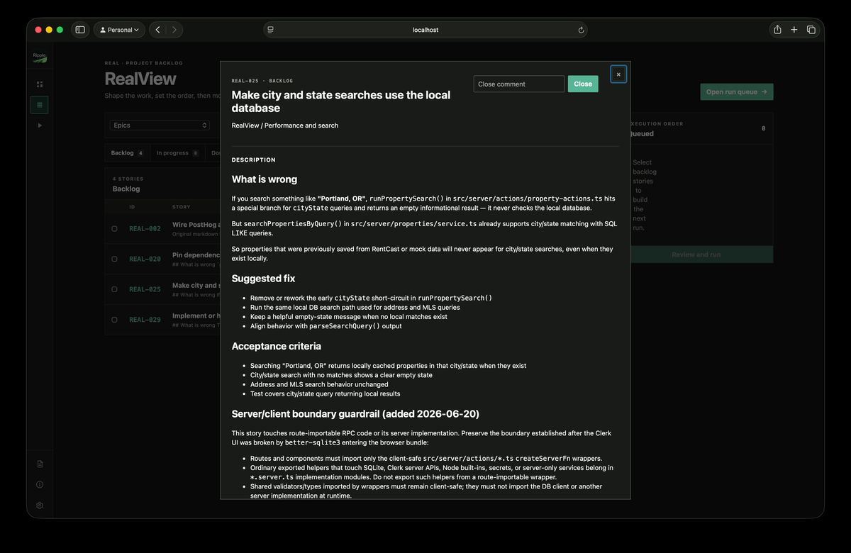
Task: Click the Review and run button
Action: (x=696, y=255)
